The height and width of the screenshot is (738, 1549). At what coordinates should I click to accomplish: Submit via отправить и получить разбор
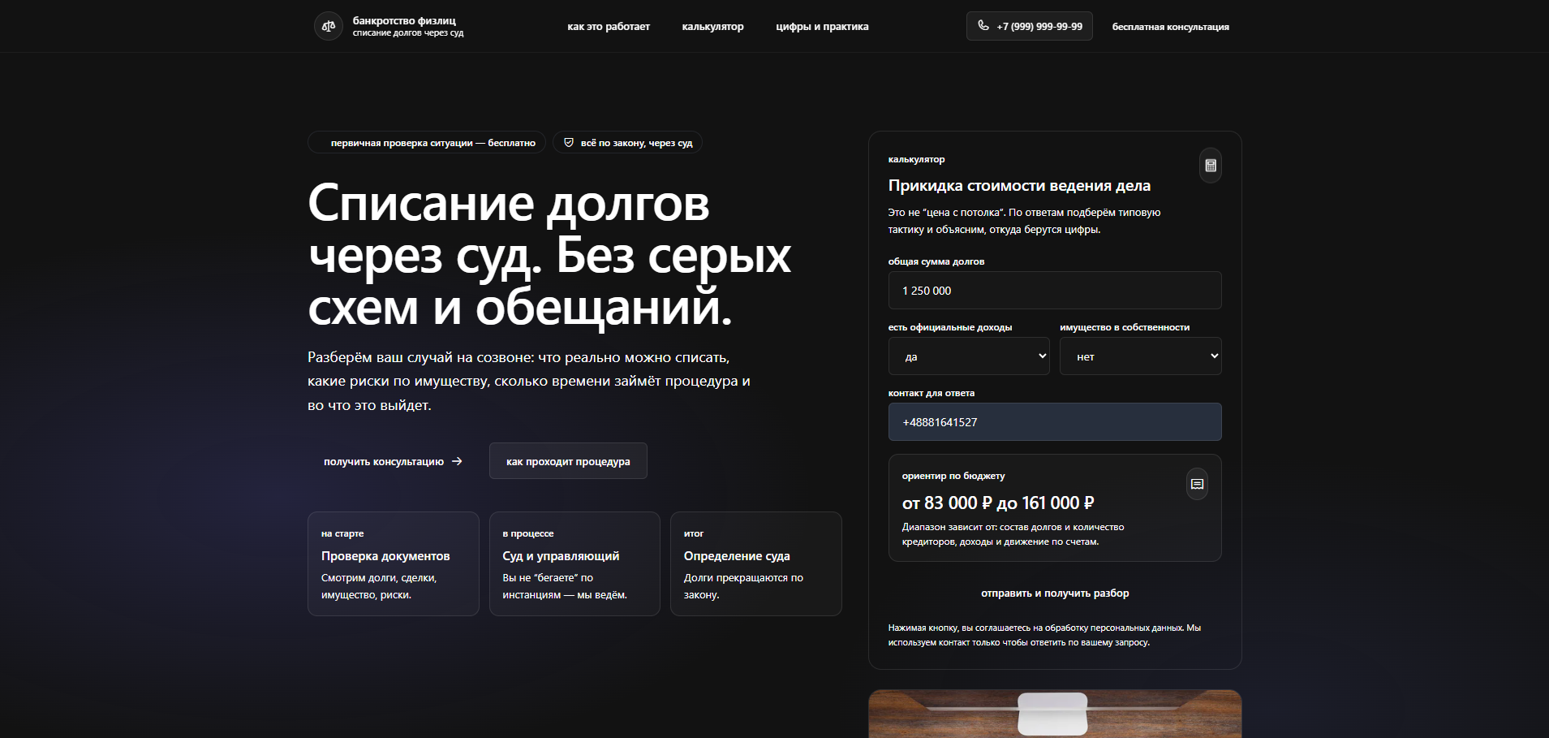[x=1055, y=593]
